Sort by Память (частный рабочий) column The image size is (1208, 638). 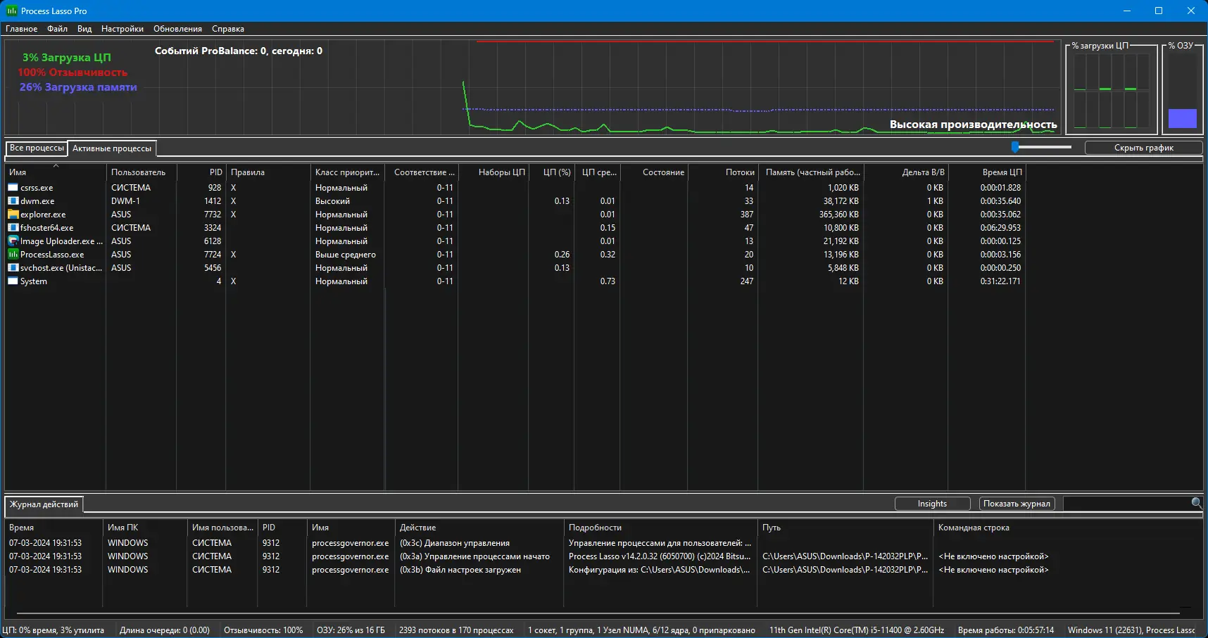coord(810,172)
